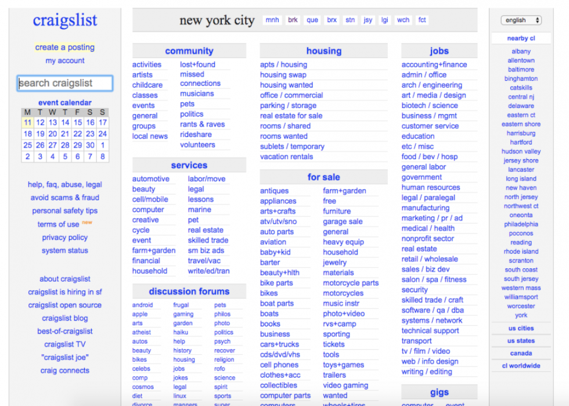The image size is (569, 406).
Task: Open the free stuff link
Action: point(330,201)
